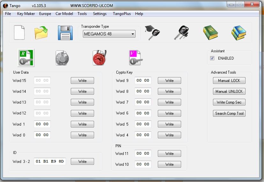Click the magenta V key verify icon
The width and height of the screenshot is (264, 182).
coord(136,58)
